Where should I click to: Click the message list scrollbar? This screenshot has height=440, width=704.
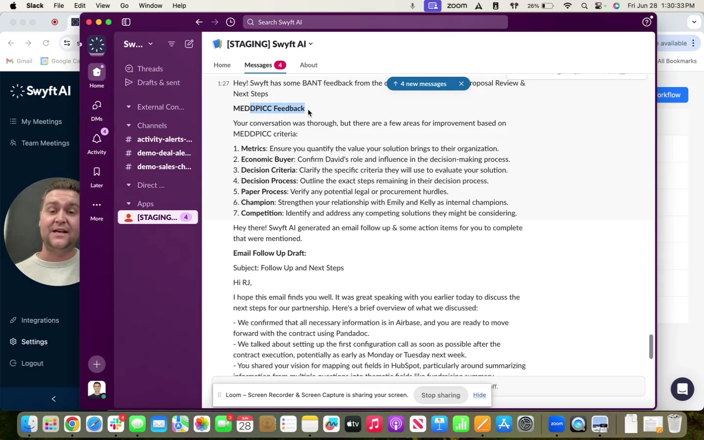[x=651, y=347]
